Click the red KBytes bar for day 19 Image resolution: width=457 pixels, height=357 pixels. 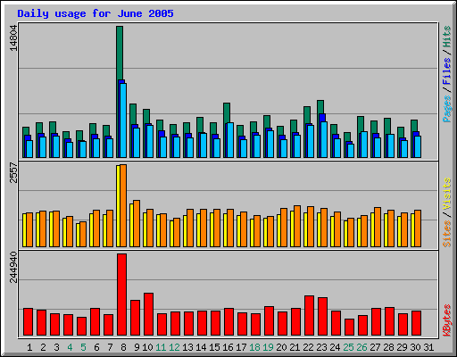click(269, 321)
